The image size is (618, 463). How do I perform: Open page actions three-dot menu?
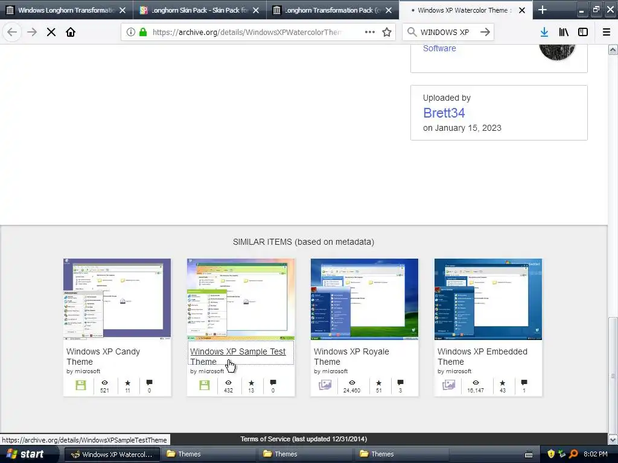[x=370, y=32]
